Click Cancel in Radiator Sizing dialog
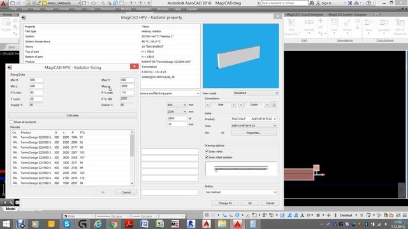408x229 pixels. click(x=126, y=192)
